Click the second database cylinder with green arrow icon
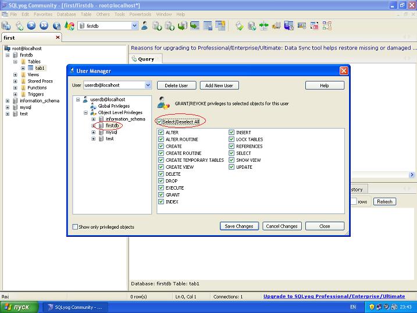 pos(170,26)
